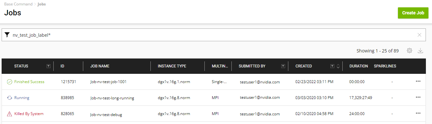Click MPI cell in job 828065 row
The height and width of the screenshot is (124, 432).
(215, 114)
